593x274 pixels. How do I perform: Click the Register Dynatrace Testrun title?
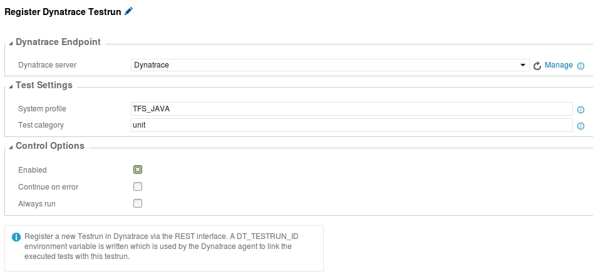tap(63, 12)
